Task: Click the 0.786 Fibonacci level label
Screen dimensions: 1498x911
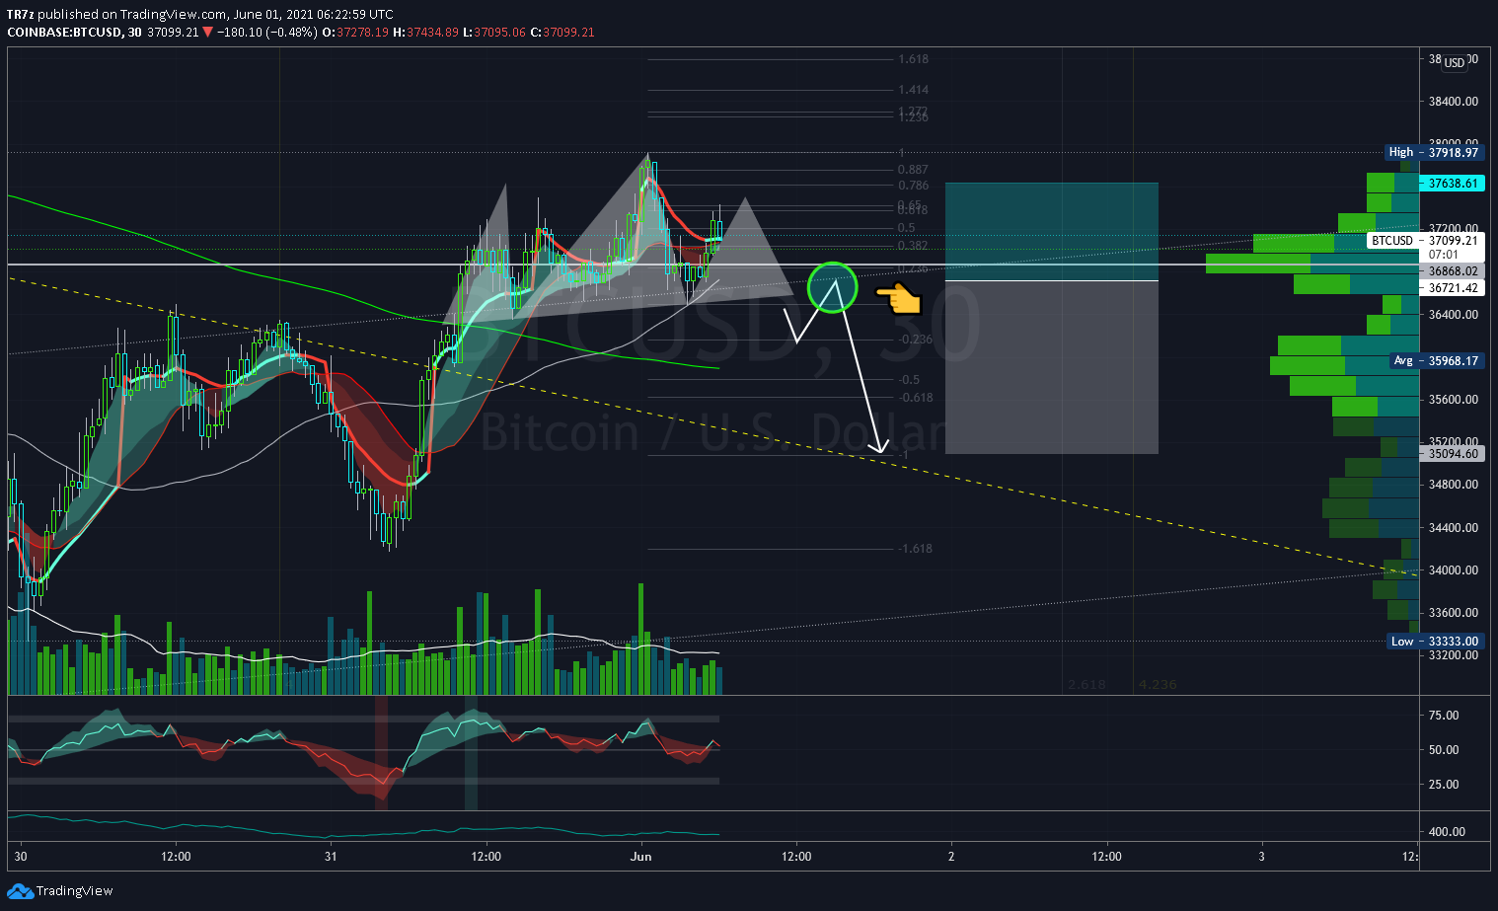Action: coord(913,186)
